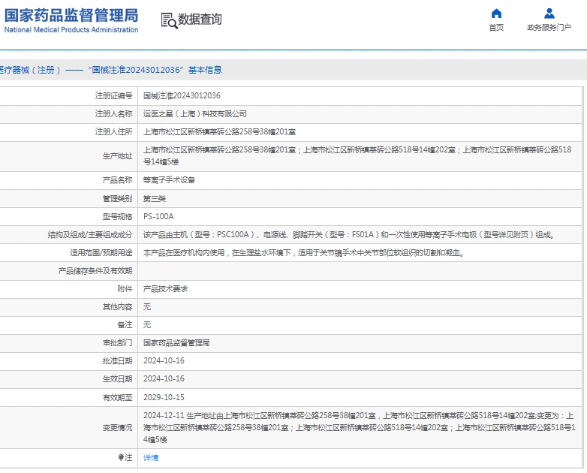Click the 注册人名称 label
587x473 pixels.
click(114, 114)
